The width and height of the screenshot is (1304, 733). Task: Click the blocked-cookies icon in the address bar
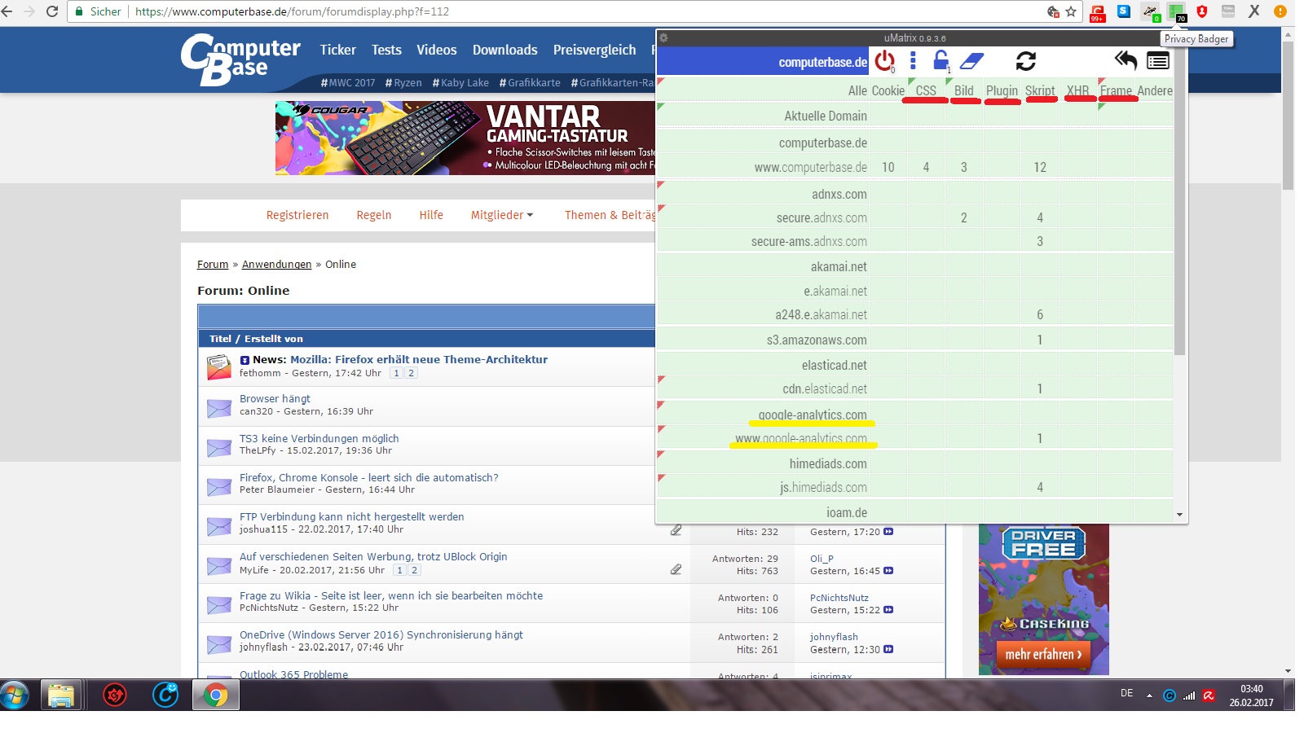pos(1053,11)
